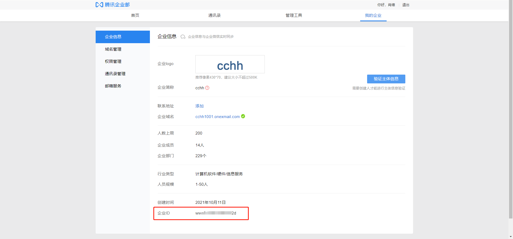Click 退出 to log out

pyautogui.click(x=406, y=5)
